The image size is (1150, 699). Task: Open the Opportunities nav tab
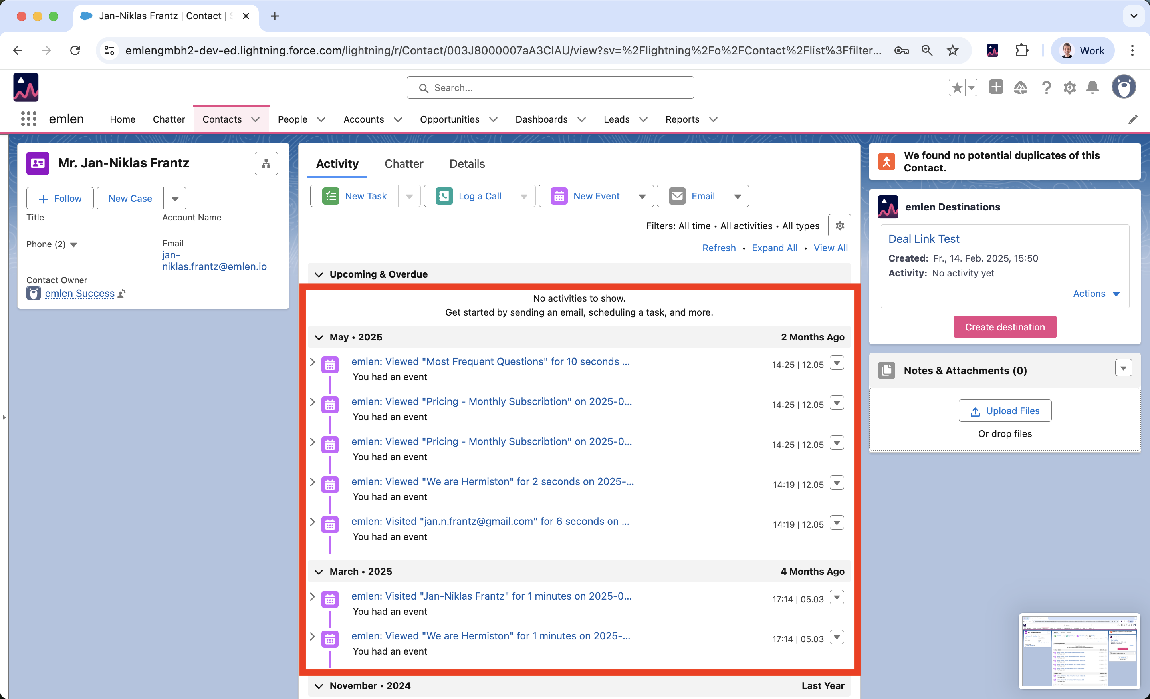coord(450,119)
